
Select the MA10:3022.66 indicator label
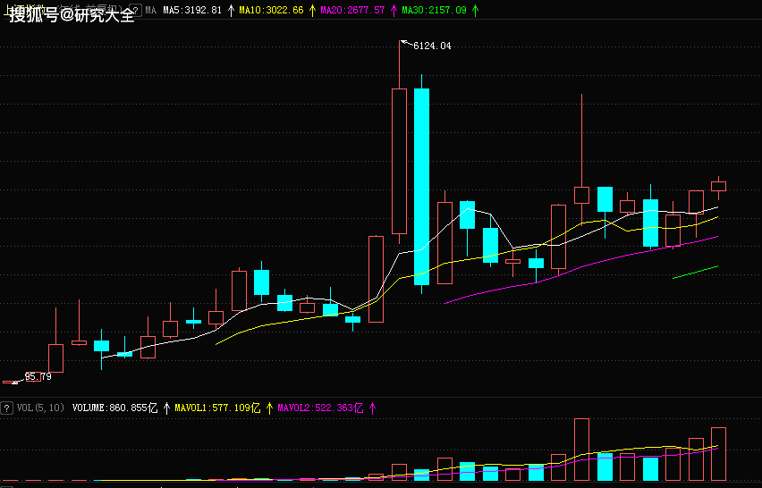coord(271,10)
